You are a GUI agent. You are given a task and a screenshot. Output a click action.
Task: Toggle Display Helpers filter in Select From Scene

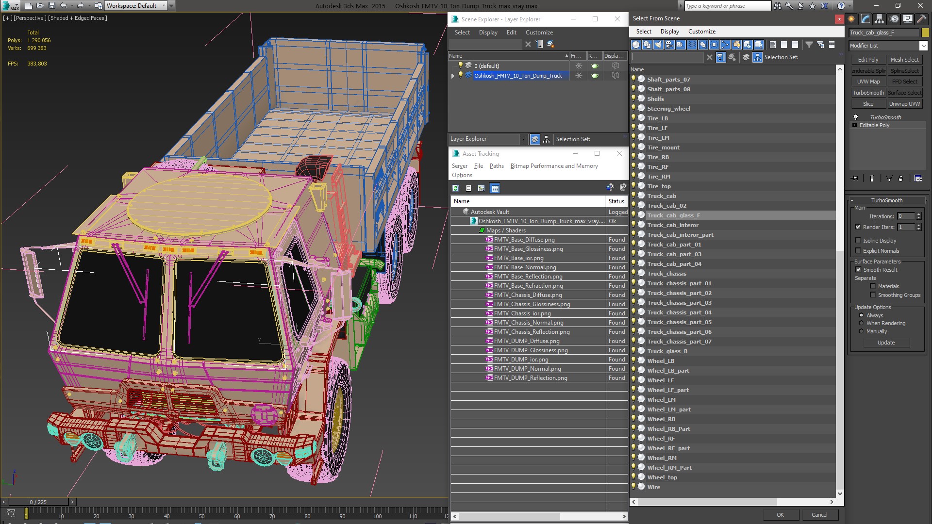pos(681,45)
